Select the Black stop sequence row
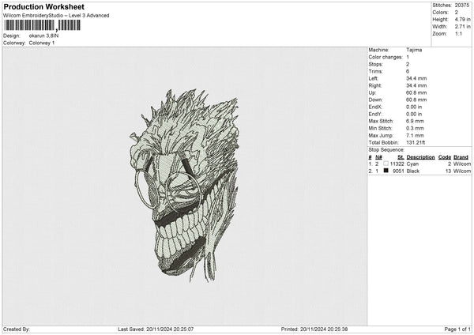Screen dimensions: 474x335 [x=419, y=170]
